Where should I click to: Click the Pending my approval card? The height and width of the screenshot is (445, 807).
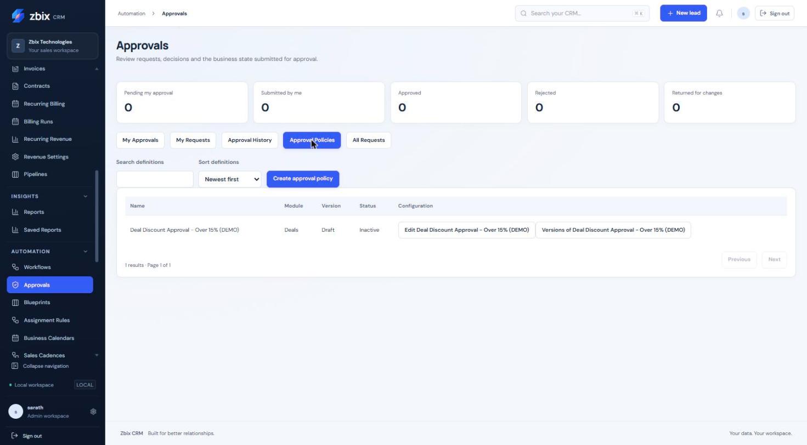[x=182, y=102]
